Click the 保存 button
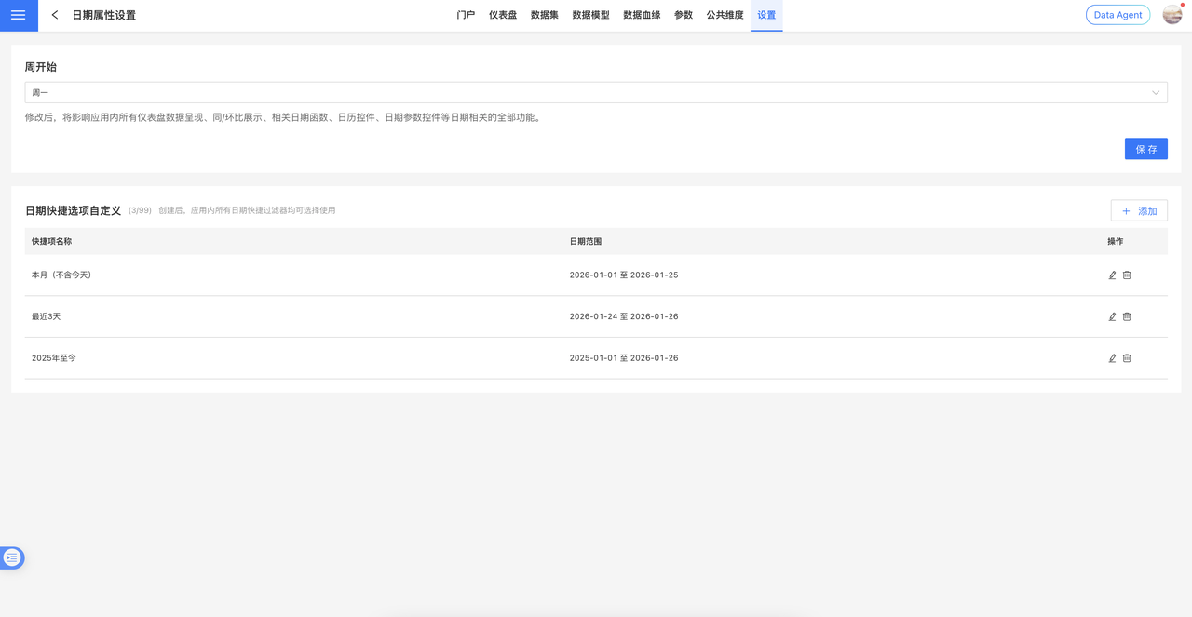This screenshot has height=617, width=1192. click(1145, 149)
